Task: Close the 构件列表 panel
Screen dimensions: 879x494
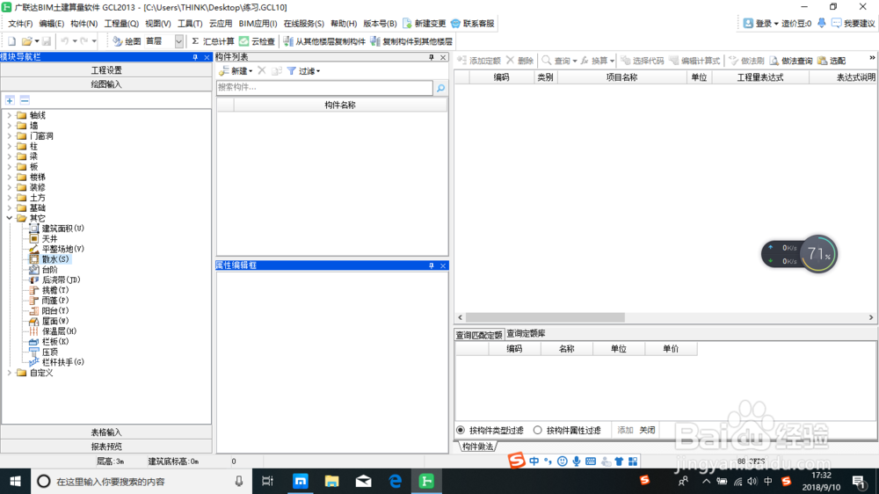Action: [443, 57]
